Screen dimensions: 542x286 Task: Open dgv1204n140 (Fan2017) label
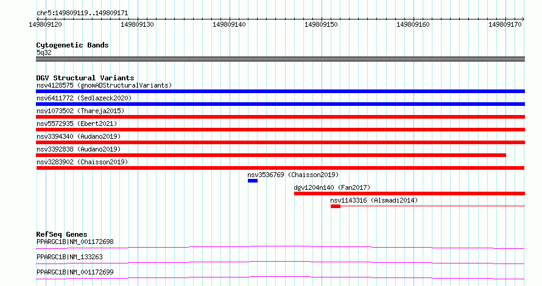point(332,187)
